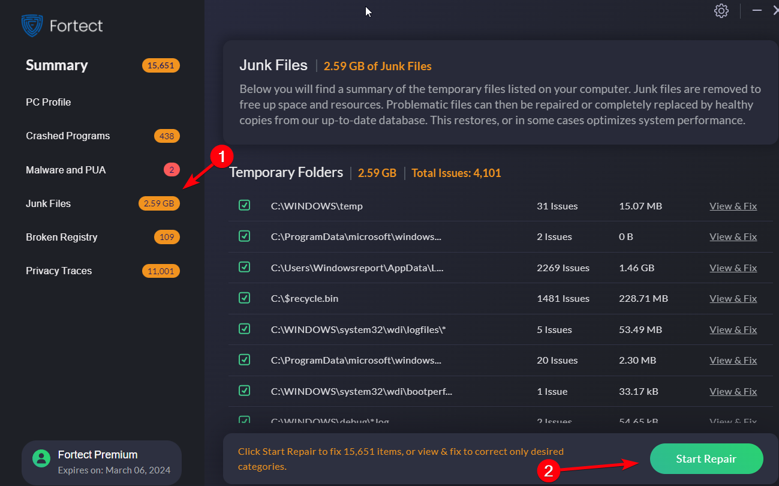Click the Fortect Premium user avatar icon

click(x=41, y=459)
